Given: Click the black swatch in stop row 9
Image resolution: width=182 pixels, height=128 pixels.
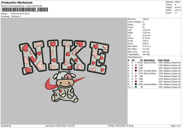Looking at the screenshot, I should (x=136, y=84).
